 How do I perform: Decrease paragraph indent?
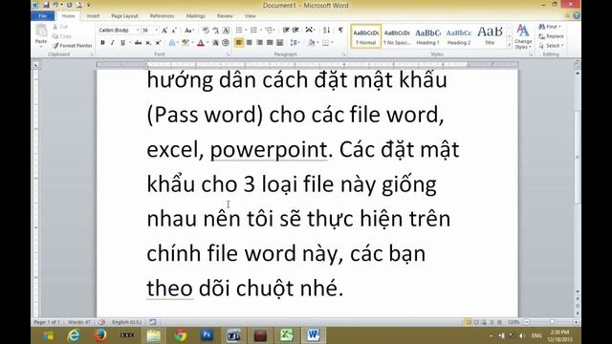[x=286, y=30]
